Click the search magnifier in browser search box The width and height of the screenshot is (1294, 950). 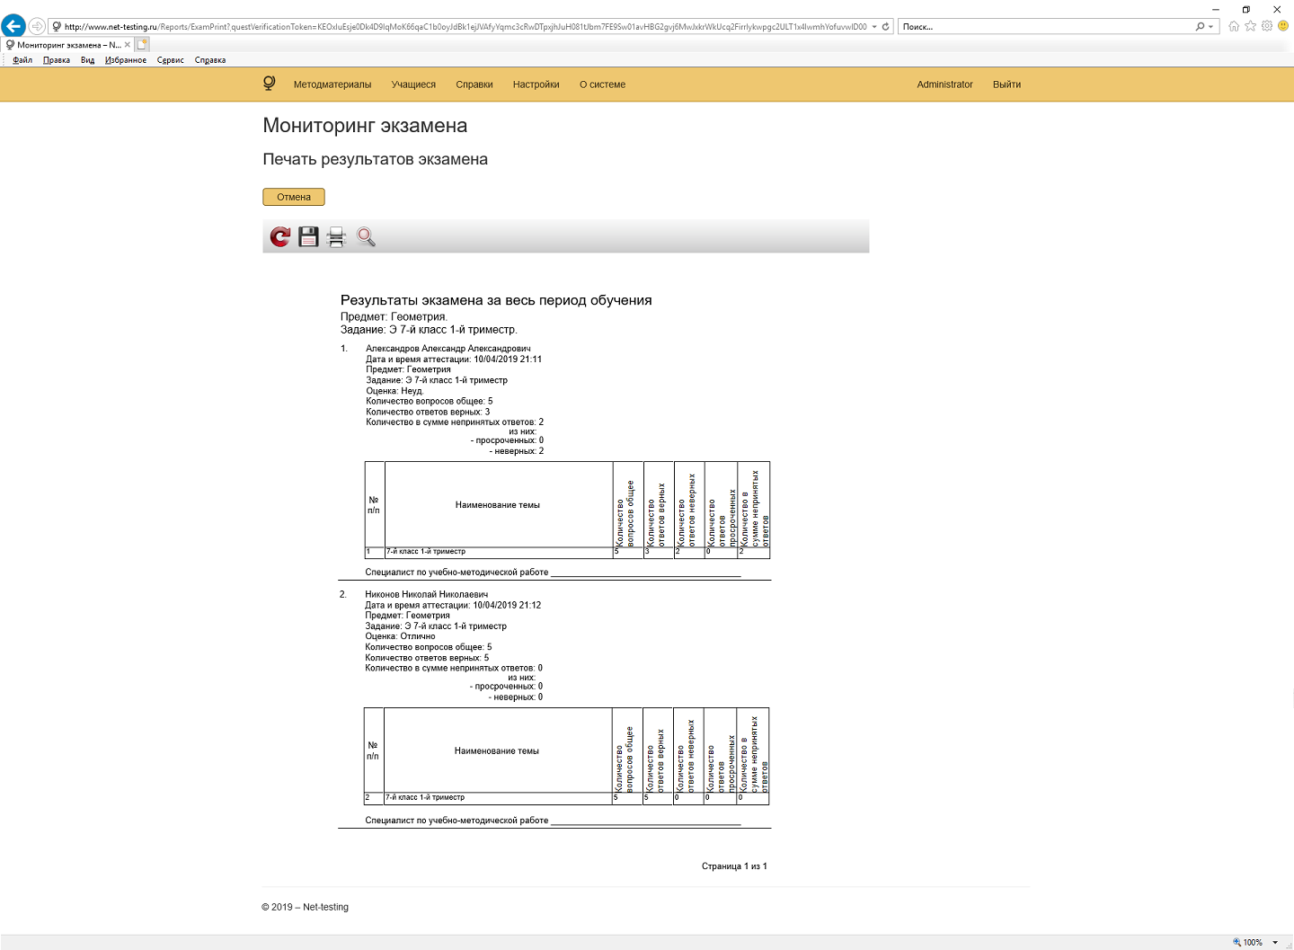coord(1200,27)
